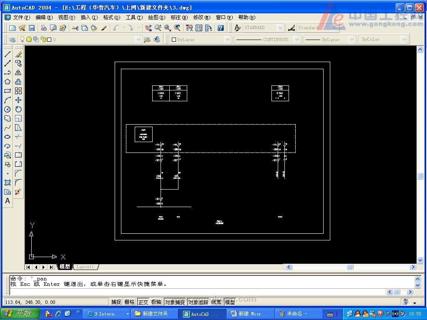Click the Erase tool
The width and height of the screenshot is (427, 320).
(x=18, y=54)
